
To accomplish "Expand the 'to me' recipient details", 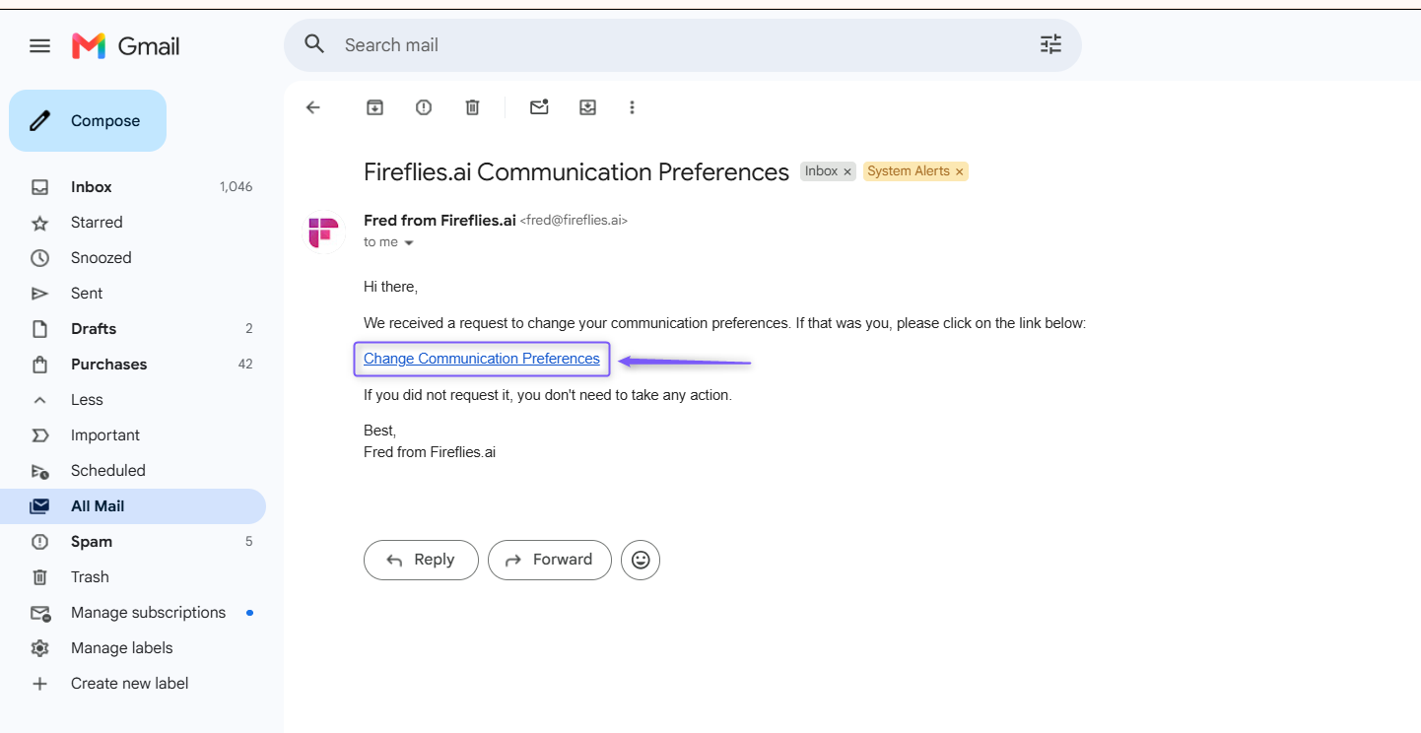I will pos(409,242).
